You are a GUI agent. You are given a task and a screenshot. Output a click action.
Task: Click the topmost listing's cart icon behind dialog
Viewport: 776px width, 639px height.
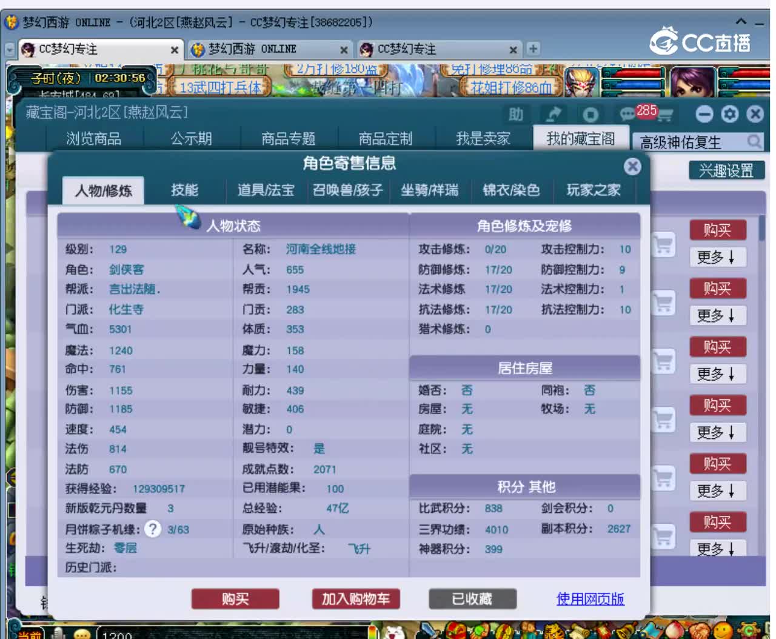point(663,244)
